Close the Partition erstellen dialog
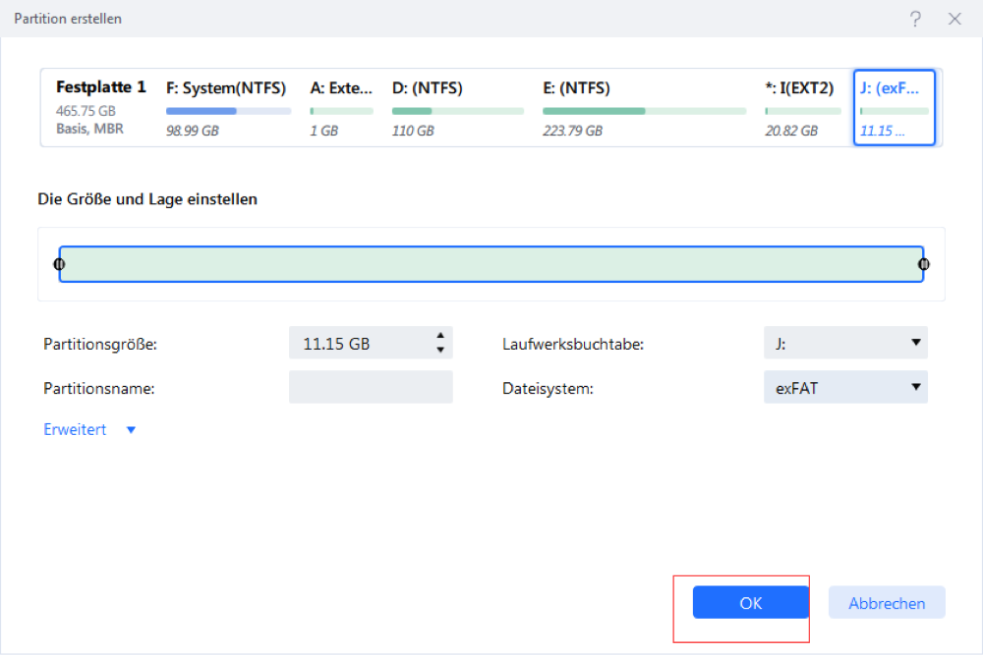This screenshot has width=983, height=655. coord(954,19)
